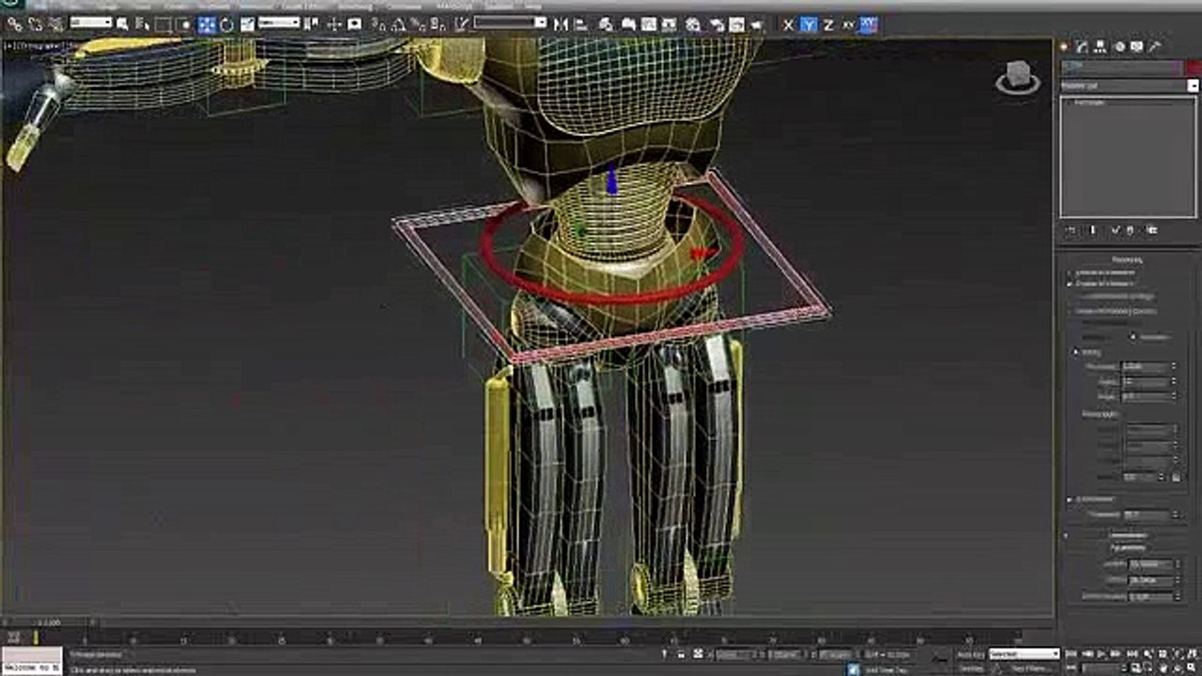Restrict transform to the Z axis

point(828,25)
